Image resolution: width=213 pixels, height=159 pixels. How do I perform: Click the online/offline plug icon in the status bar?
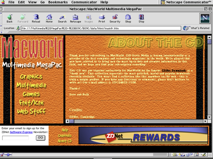tap(8, 155)
